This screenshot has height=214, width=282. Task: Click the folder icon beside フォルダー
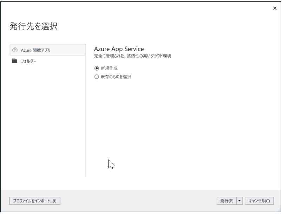click(14, 61)
